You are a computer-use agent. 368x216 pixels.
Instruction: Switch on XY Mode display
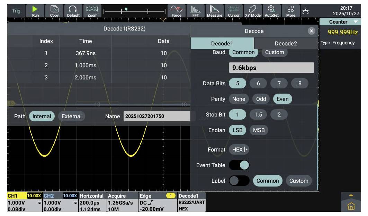pos(252,11)
